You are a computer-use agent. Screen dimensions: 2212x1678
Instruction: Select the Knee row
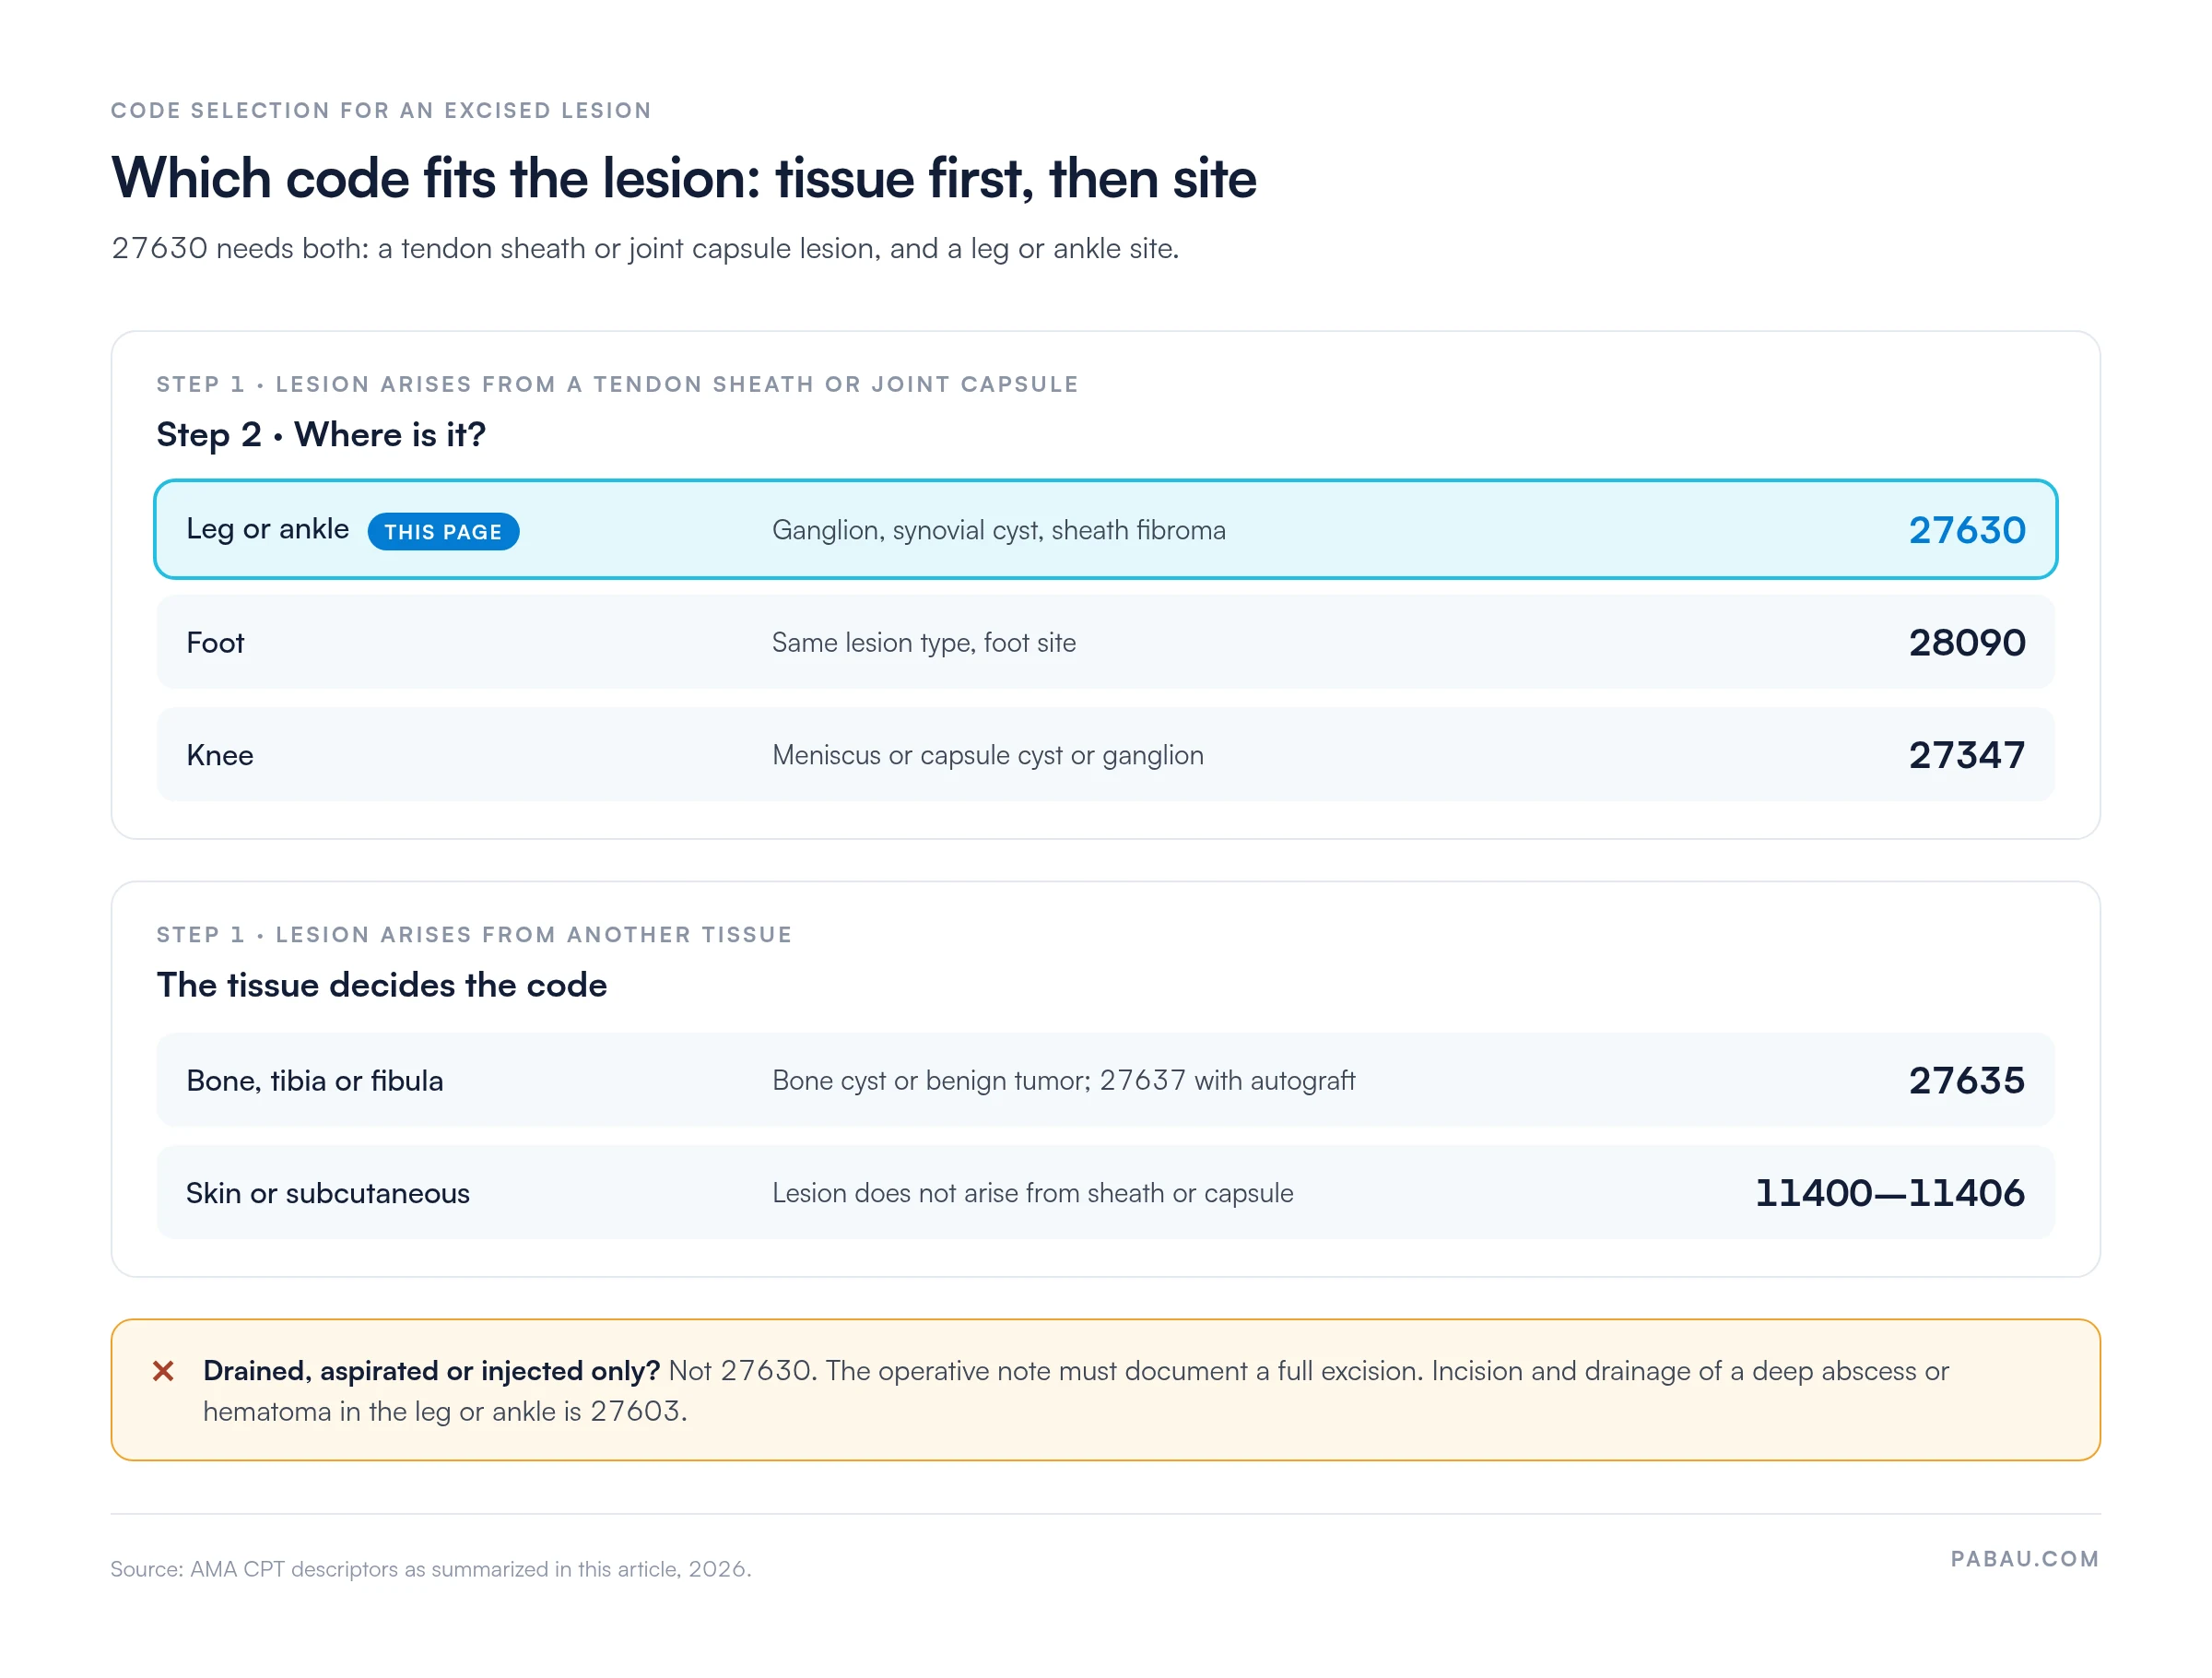[x=1105, y=754]
